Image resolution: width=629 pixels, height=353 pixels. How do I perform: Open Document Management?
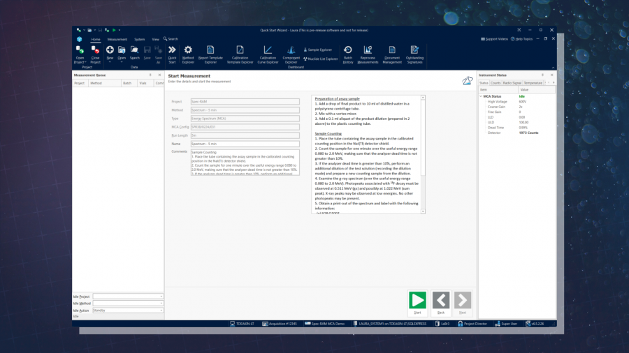coord(392,54)
